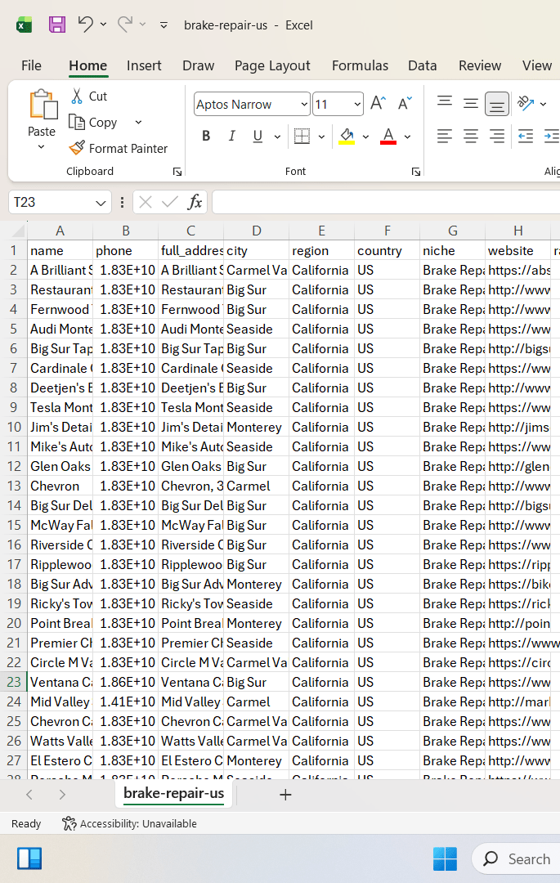Add a new sheet with plus icon
The width and height of the screenshot is (560, 883).
point(285,795)
